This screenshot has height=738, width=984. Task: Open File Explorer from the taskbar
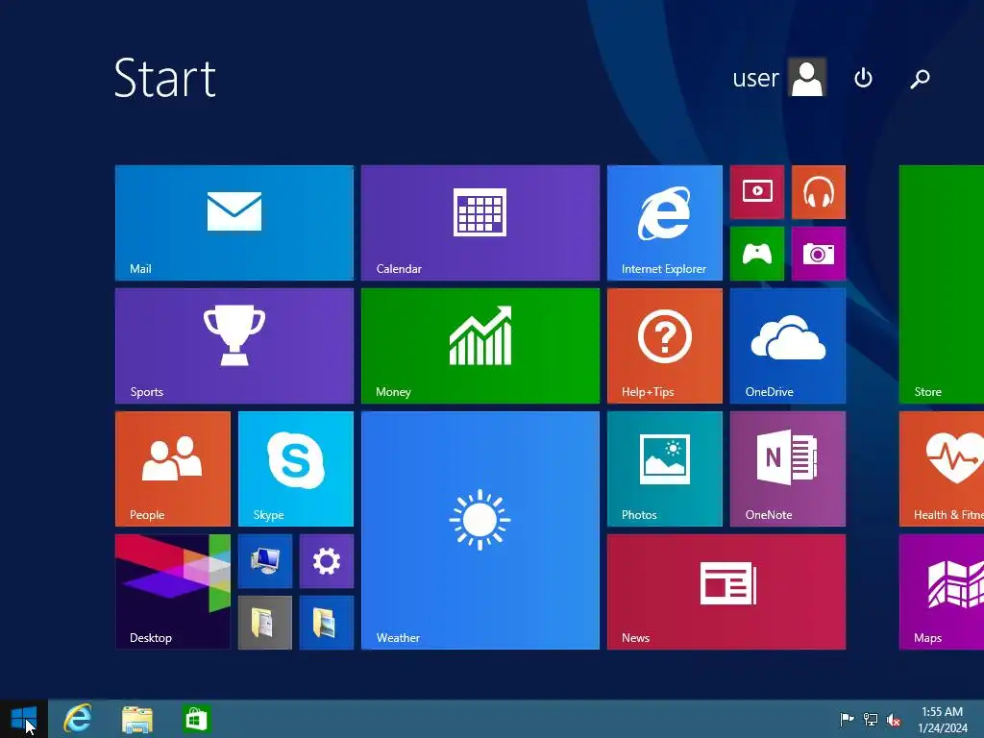137,719
